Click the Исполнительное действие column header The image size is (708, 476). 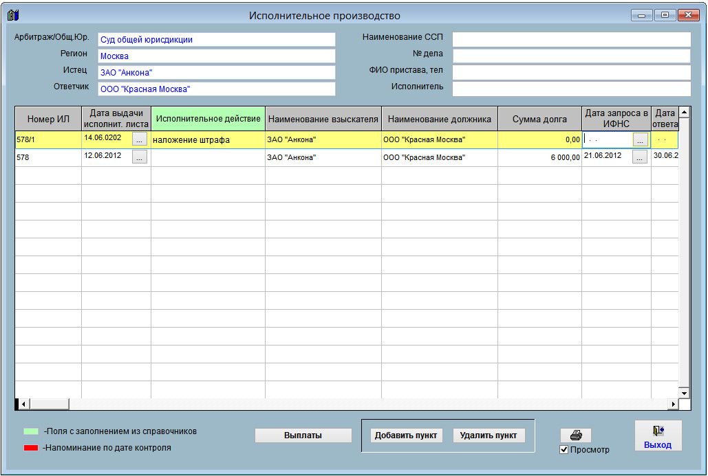tap(208, 119)
